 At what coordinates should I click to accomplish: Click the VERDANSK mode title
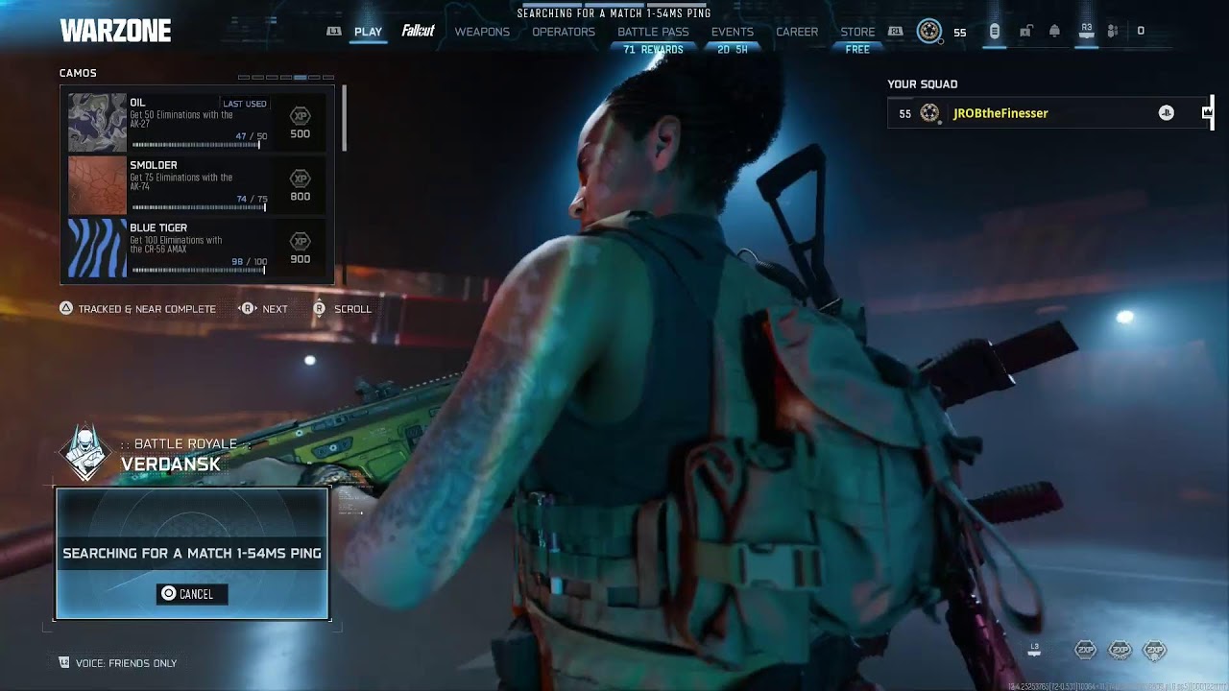pos(171,465)
